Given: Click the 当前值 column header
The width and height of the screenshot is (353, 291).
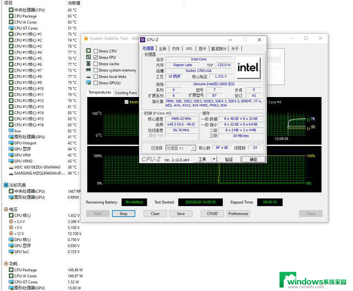Looking at the screenshot, I should 74,3.
